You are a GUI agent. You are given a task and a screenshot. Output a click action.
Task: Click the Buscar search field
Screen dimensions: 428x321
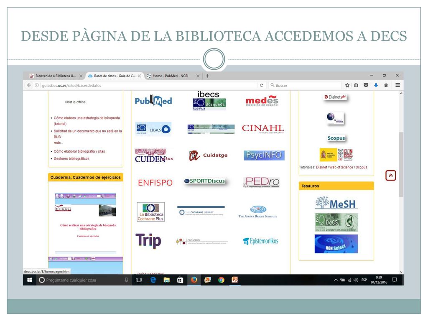click(305, 85)
